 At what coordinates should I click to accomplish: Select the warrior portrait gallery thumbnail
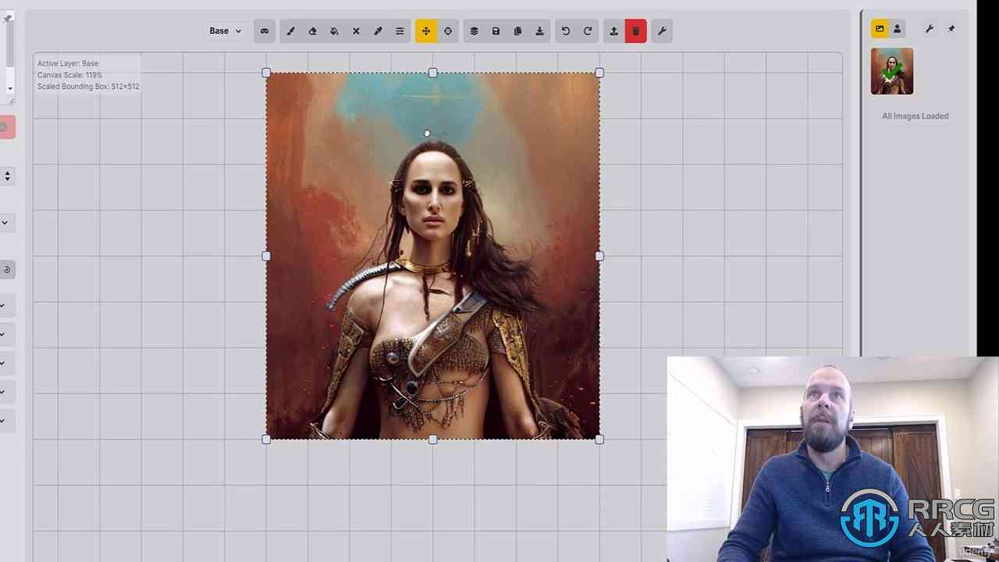coord(892,71)
